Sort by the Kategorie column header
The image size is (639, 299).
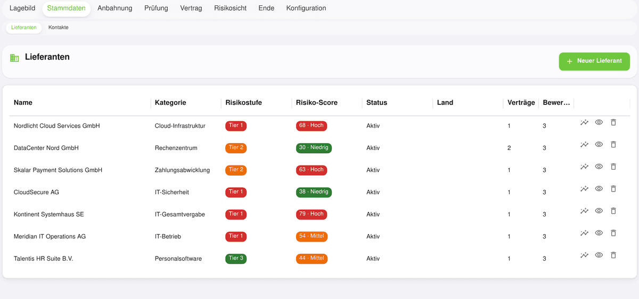pyautogui.click(x=170, y=103)
